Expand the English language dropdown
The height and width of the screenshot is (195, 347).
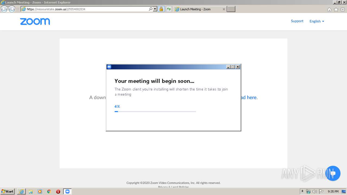pos(317,21)
